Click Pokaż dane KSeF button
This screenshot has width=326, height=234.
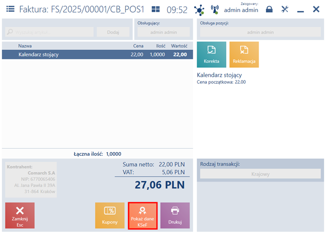(x=142, y=216)
